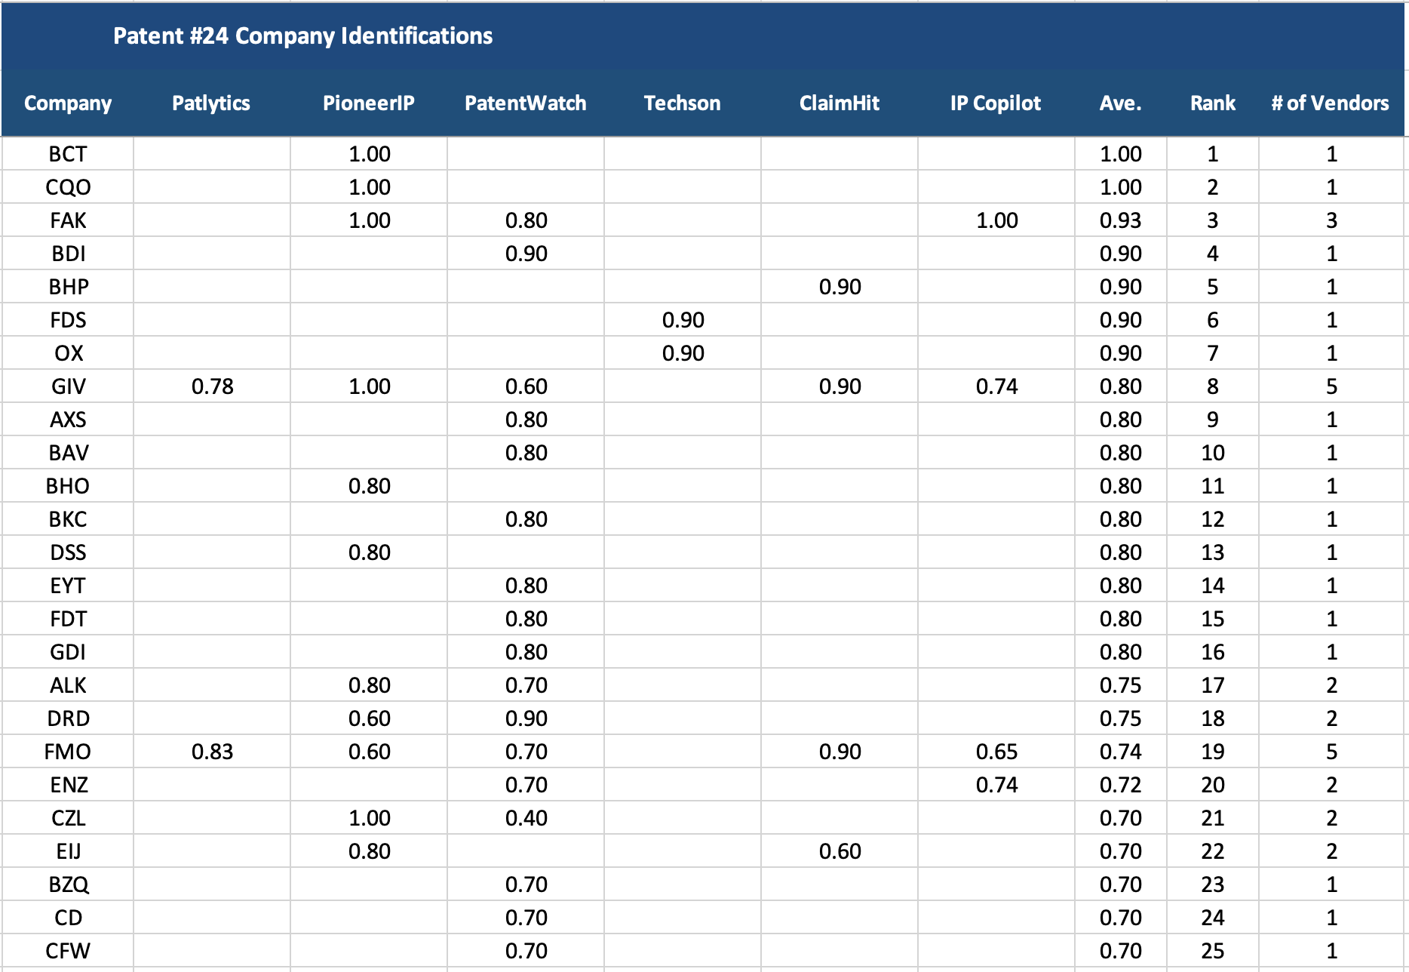Select EIJ's ClaimHit score 0.60
This screenshot has width=1409, height=972.
pos(840,851)
